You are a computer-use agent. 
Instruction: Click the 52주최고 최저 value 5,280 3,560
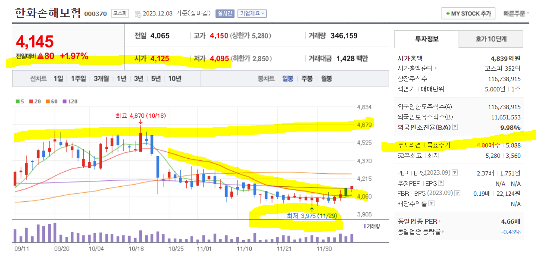click(502, 155)
